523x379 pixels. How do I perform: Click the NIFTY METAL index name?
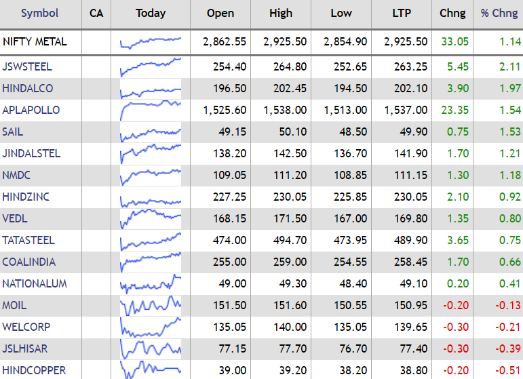(35, 41)
